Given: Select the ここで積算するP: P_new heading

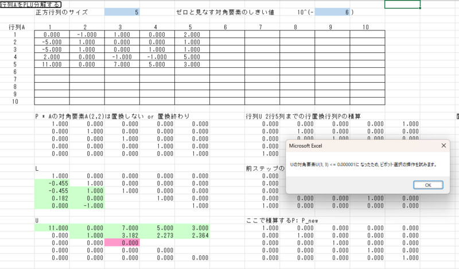Looking at the screenshot, I should pos(281,220).
